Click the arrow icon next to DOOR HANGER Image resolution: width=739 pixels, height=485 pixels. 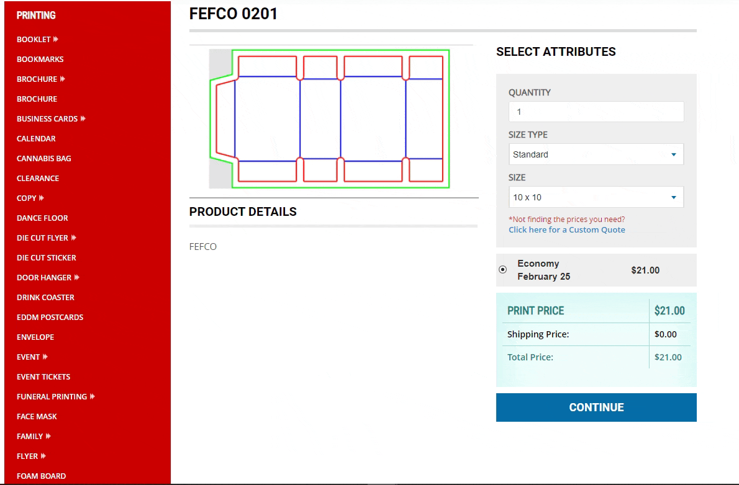[x=77, y=277]
